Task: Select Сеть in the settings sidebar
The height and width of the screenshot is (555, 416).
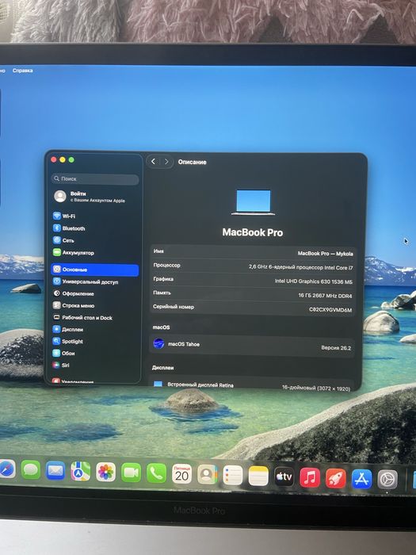Action: tap(63, 240)
